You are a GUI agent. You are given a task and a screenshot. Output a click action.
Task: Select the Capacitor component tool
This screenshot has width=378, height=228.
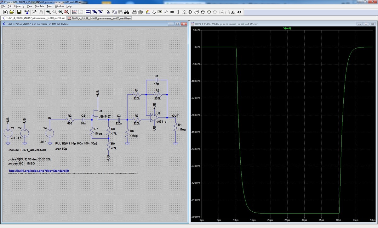click(172, 12)
